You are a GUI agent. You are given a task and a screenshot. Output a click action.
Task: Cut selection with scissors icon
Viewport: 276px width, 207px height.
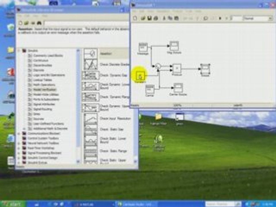(164, 18)
